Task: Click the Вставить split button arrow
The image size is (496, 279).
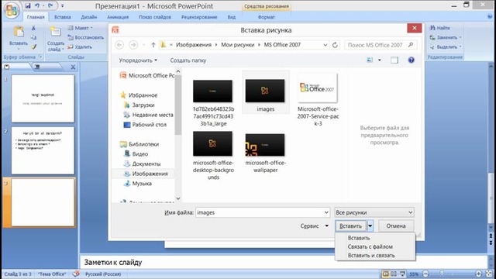Action: coord(370,226)
